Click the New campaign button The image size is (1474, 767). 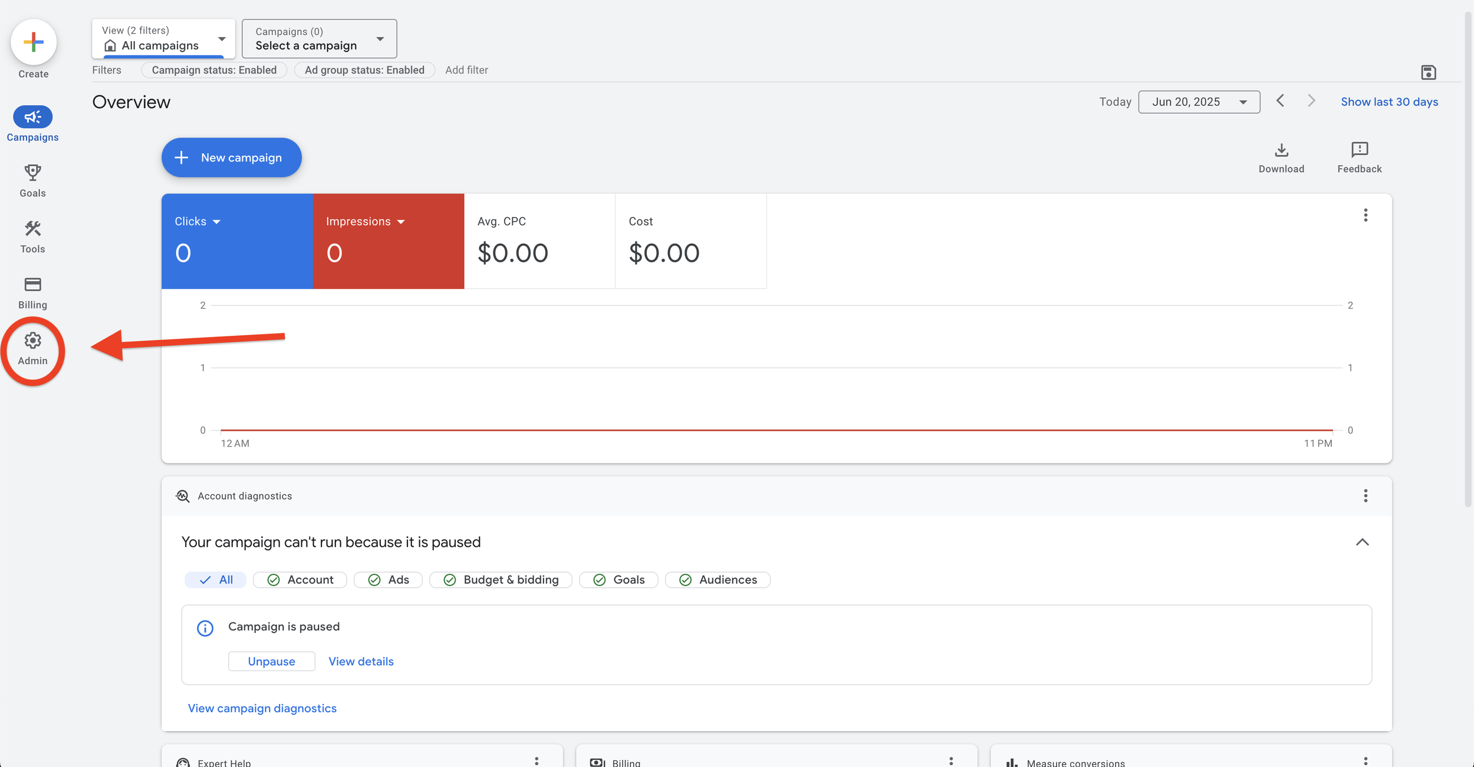pos(231,157)
